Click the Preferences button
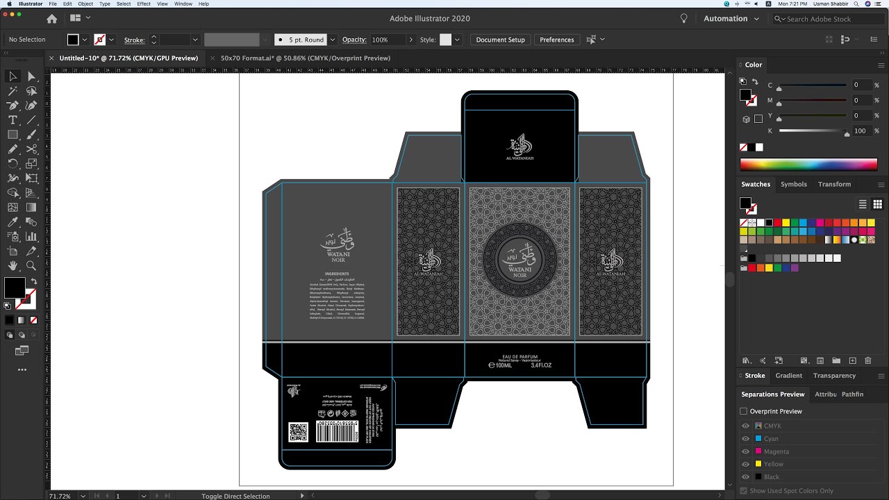The width and height of the screenshot is (889, 500). pos(557,40)
